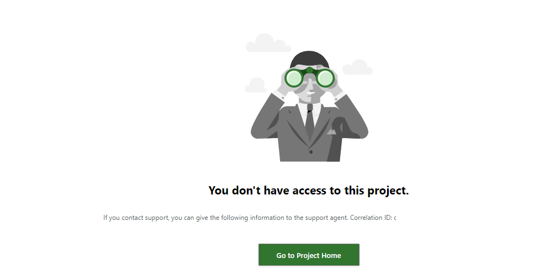Screen dimensions: 544x279
Task: Click the green center knob of the binoculars
Action: pos(309,71)
